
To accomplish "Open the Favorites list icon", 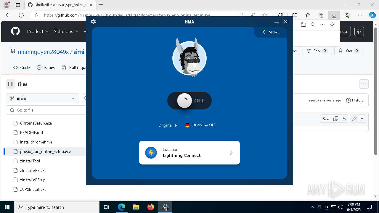I will (x=308, y=15).
